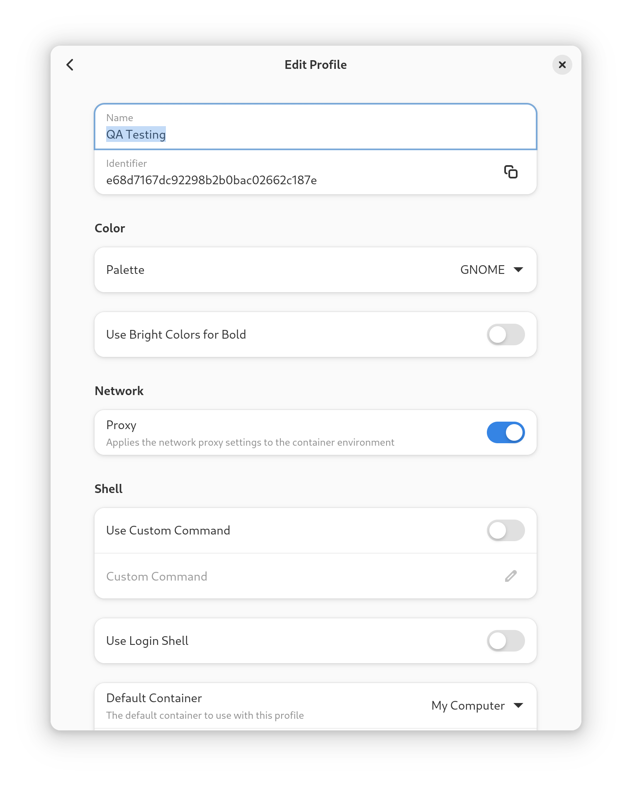Close the Edit Profile dialog
This screenshot has height=786, width=632.
click(562, 65)
